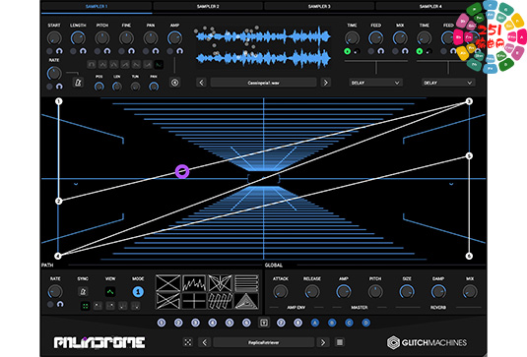Click the square menu icon right of preset arrows
Screen dimensions: 527x357
point(340,342)
